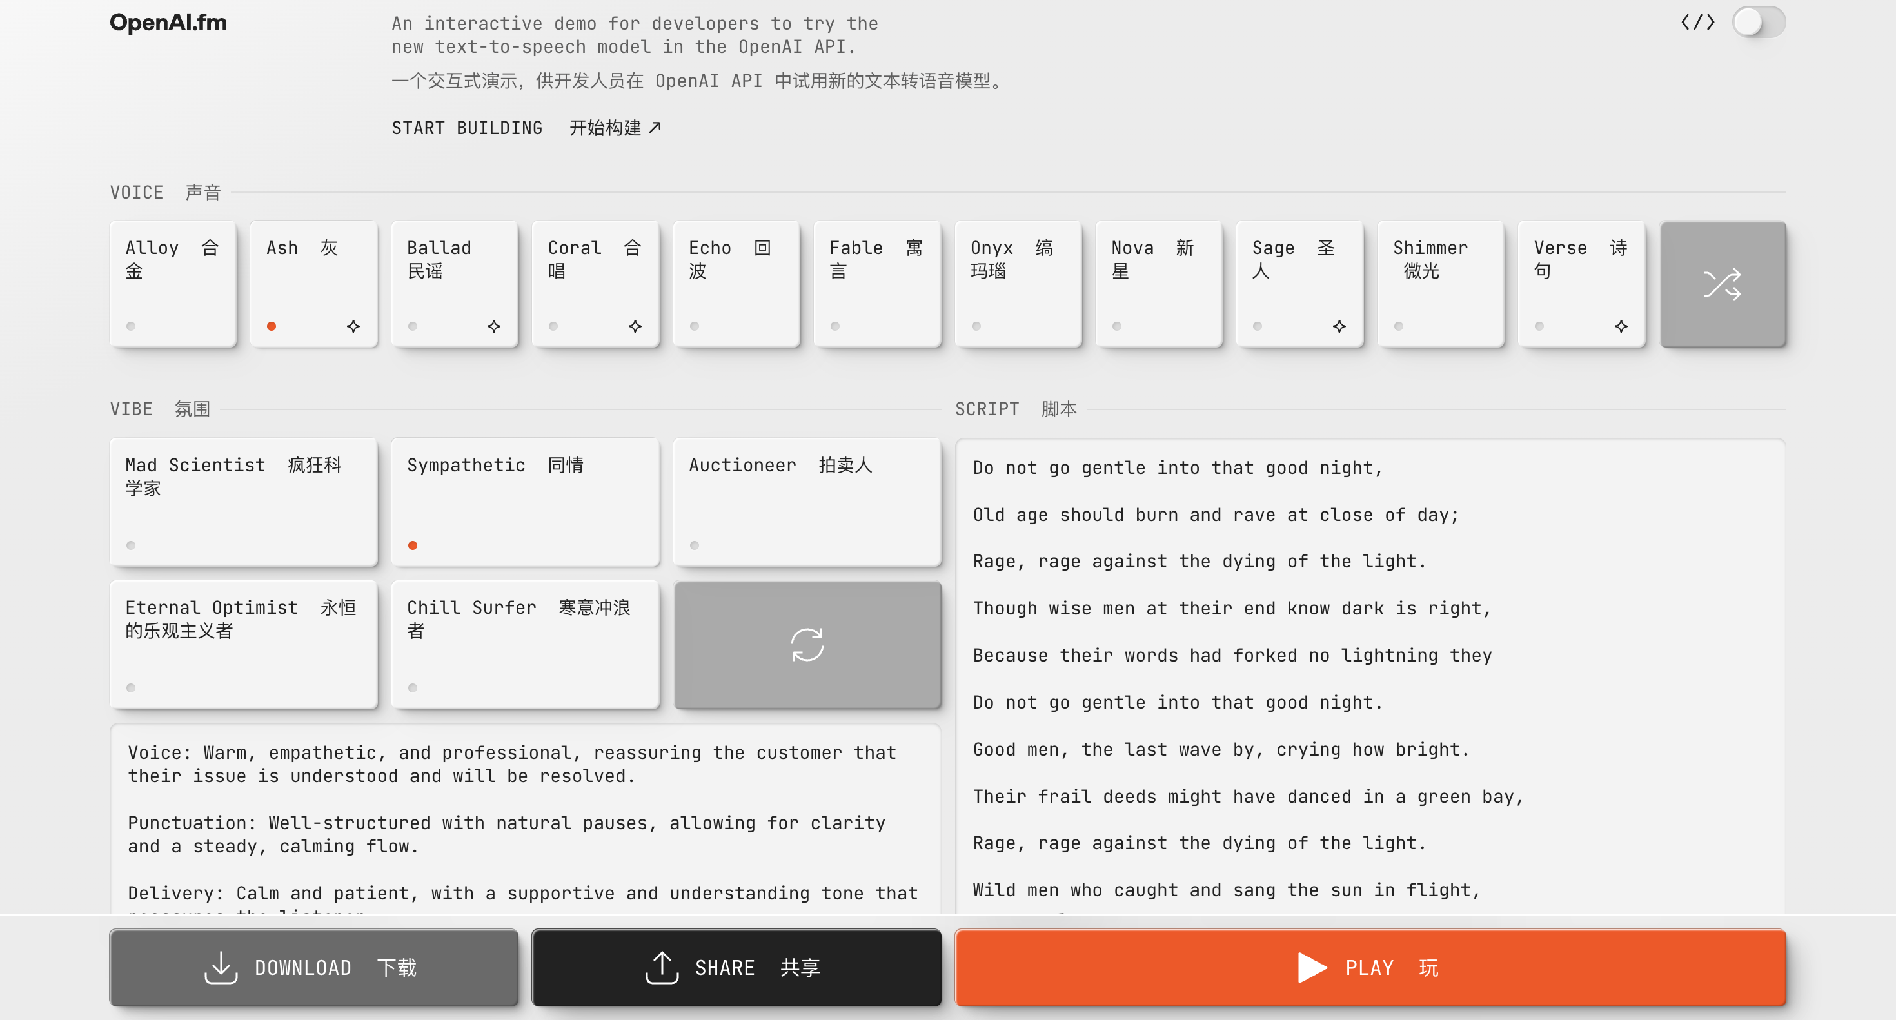Click the sparkle icon on Ballad card
The height and width of the screenshot is (1020, 1896).
pos(494,326)
